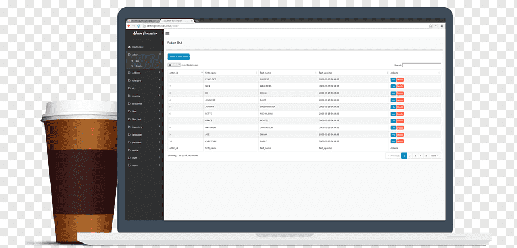Switch to the localhost browser tab

[x=143, y=21]
